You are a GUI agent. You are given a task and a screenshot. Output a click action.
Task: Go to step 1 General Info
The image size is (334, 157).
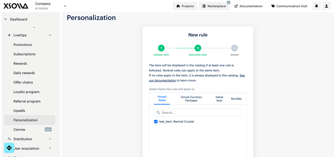161,48
